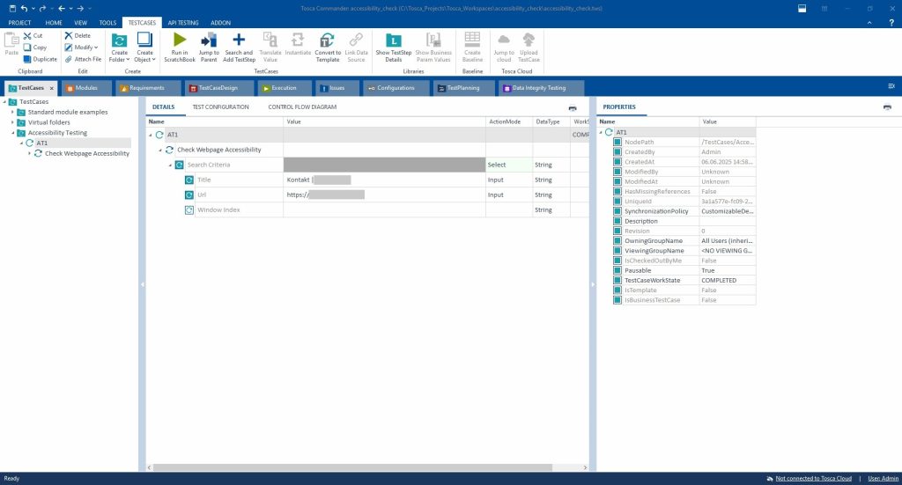The image size is (902, 485).
Task: Open the Execution workspace tab
Action: click(284, 88)
